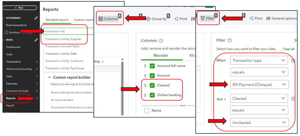
Task: Remove the Transaction type filter condition
Action: coord(293,61)
